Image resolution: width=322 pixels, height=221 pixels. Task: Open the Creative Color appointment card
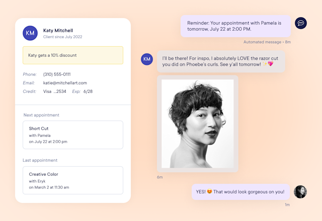coord(73,180)
